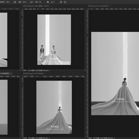This screenshot has height=139, width=139.
Task: Click ruler origin corner of couple photo document
Action: (23, 9)
